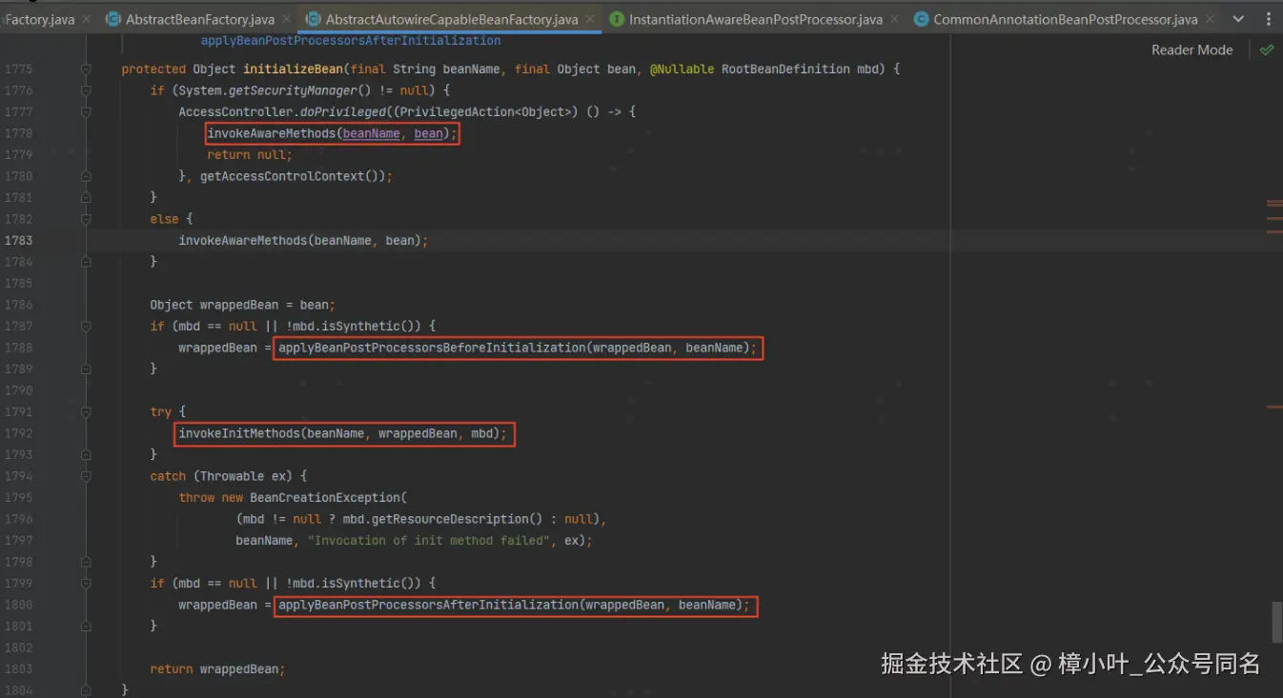Collapse the if block at line 1776
The height and width of the screenshot is (698, 1283).
point(86,90)
